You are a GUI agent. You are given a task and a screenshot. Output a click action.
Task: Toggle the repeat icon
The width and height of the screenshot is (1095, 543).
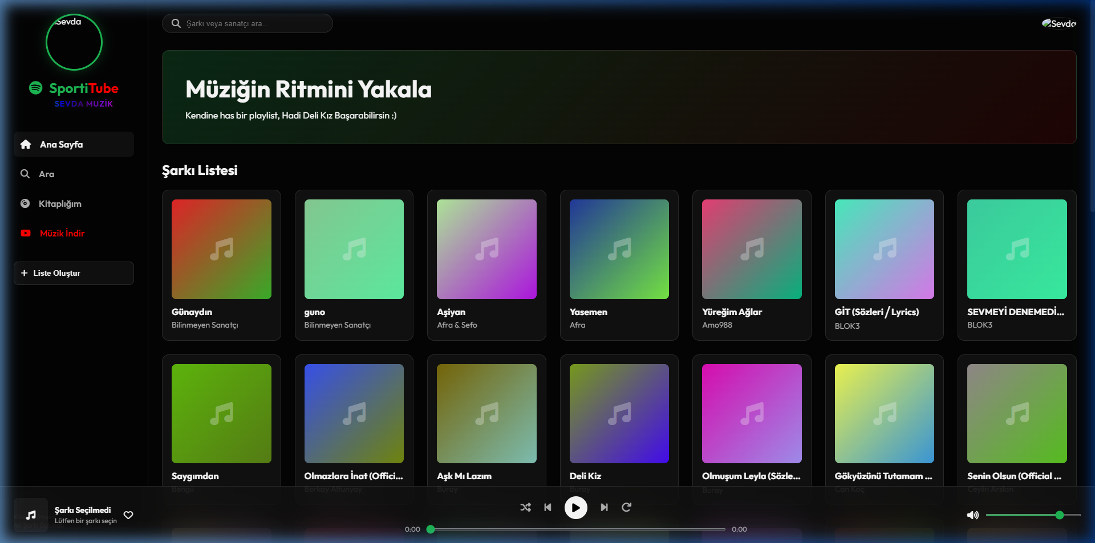(626, 507)
